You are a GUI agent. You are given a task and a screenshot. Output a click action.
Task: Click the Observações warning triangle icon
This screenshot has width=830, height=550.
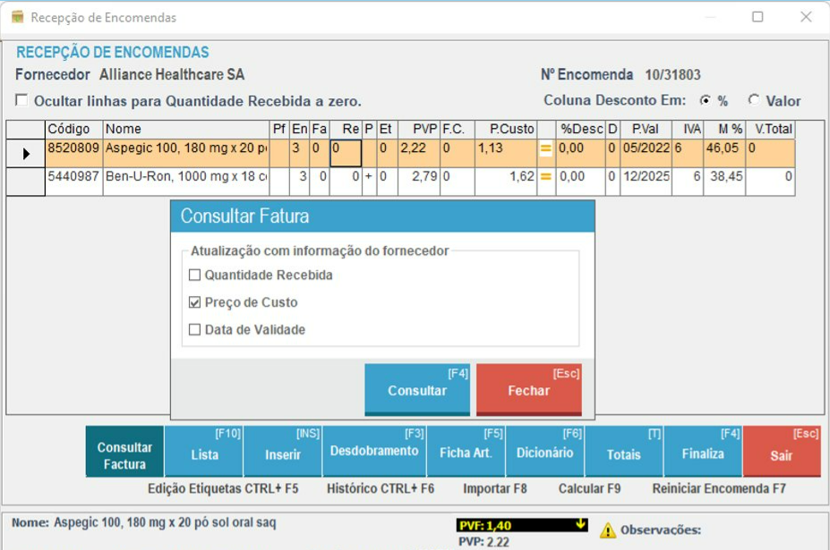click(x=608, y=530)
